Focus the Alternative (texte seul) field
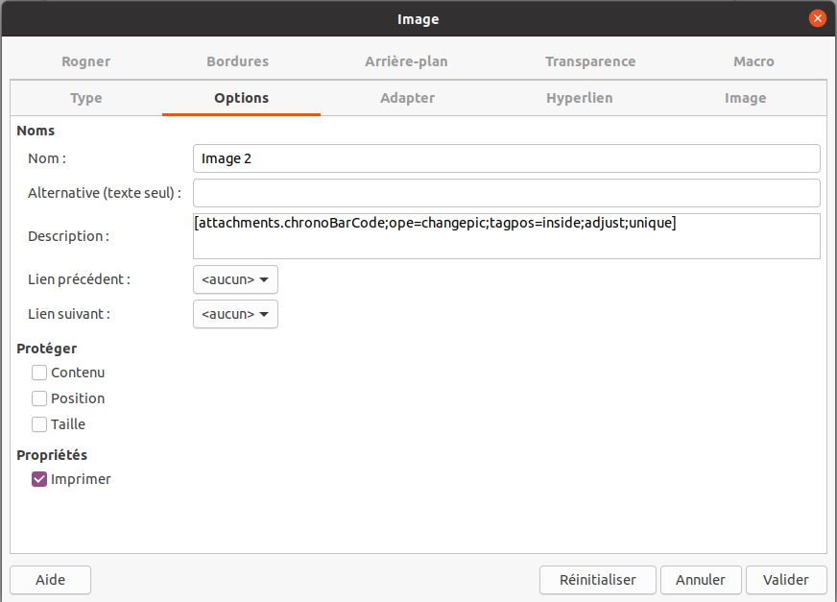Screen dimensions: 837x602 click(x=507, y=193)
